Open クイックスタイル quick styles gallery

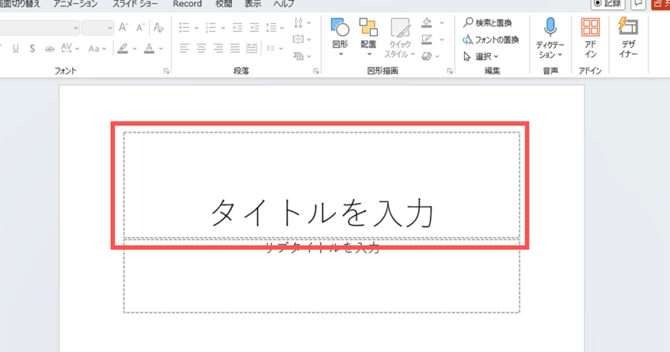click(x=400, y=37)
